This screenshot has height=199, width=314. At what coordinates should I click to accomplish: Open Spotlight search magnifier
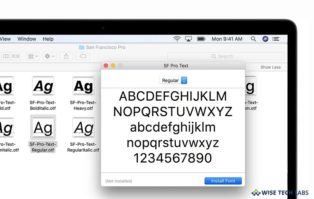pyautogui.click(x=253, y=39)
